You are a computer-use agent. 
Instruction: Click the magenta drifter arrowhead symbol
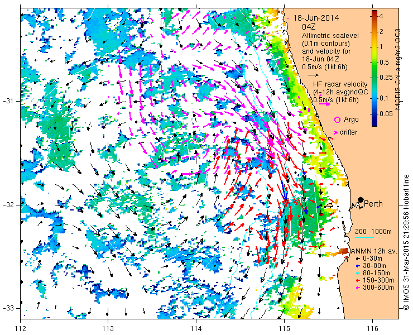(x=335, y=132)
